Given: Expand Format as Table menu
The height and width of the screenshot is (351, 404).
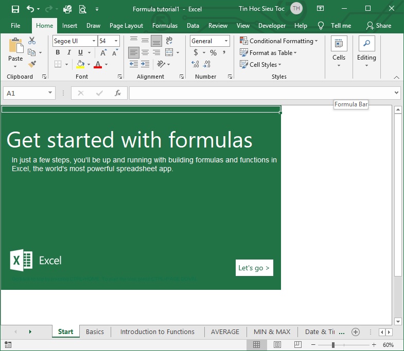Looking at the screenshot, I should point(268,53).
